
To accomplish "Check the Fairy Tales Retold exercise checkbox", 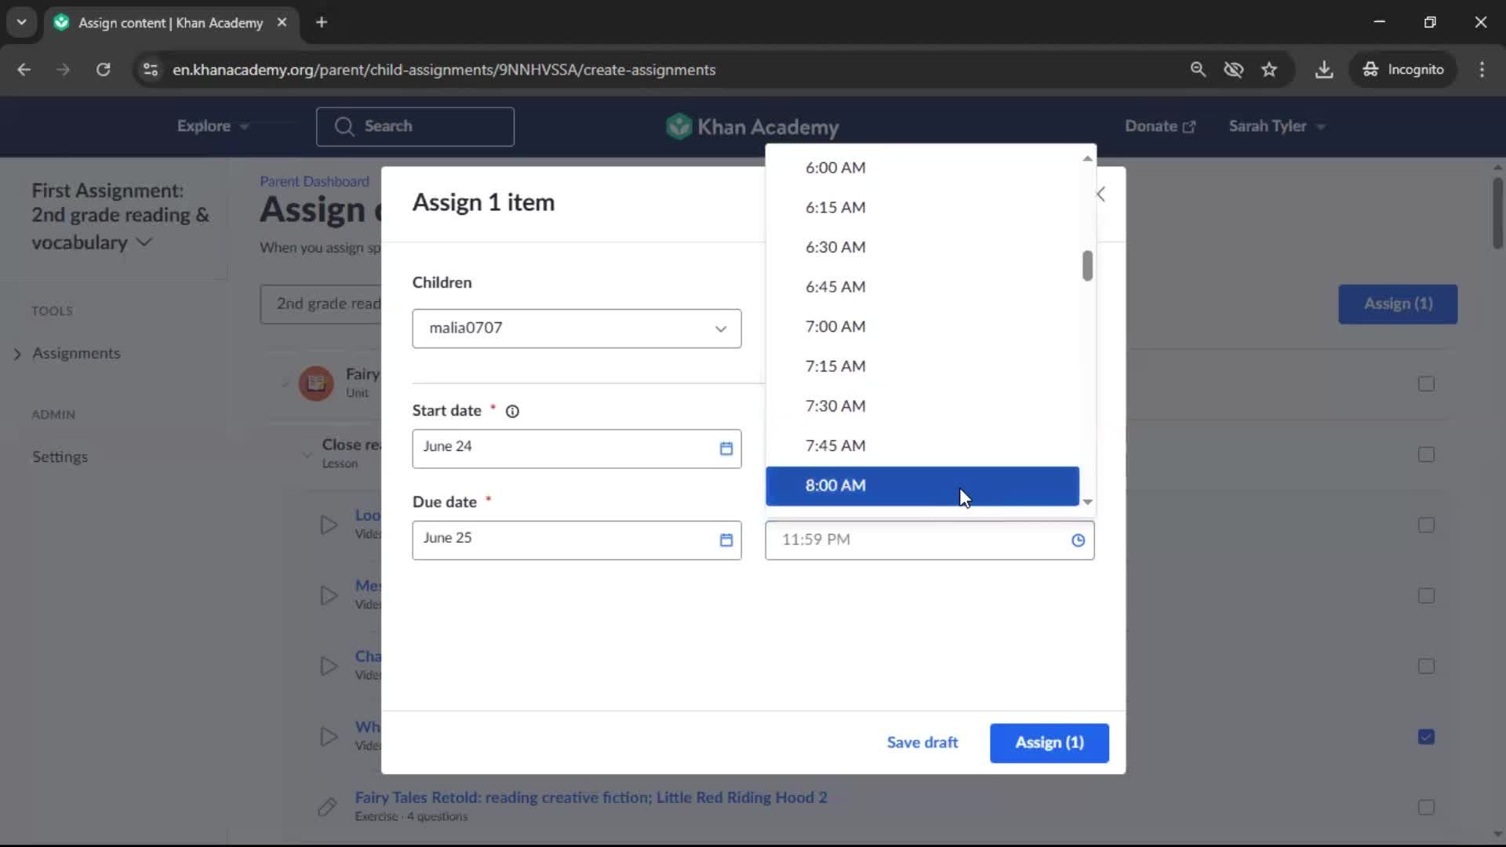I will point(1426,807).
